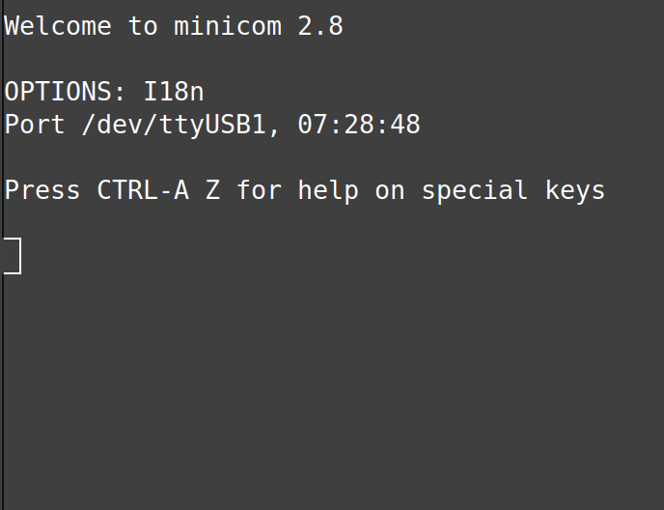Click the word "to" in the welcome line
Image resolution: width=664 pixels, height=510 pixels.
point(143,26)
